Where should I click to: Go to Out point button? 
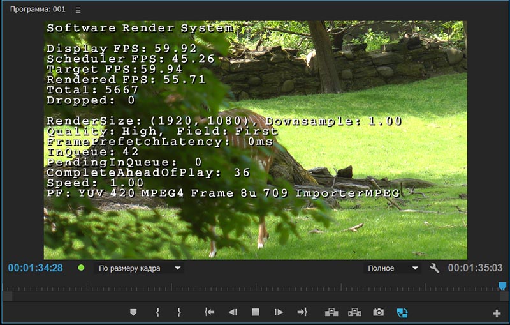tap(302, 312)
